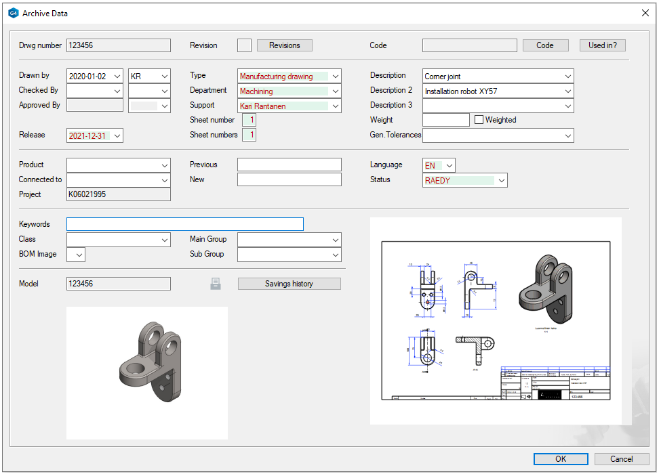Click the Weight input field
Image resolution: width=659 pixels, height=474 pixels.
445,120
